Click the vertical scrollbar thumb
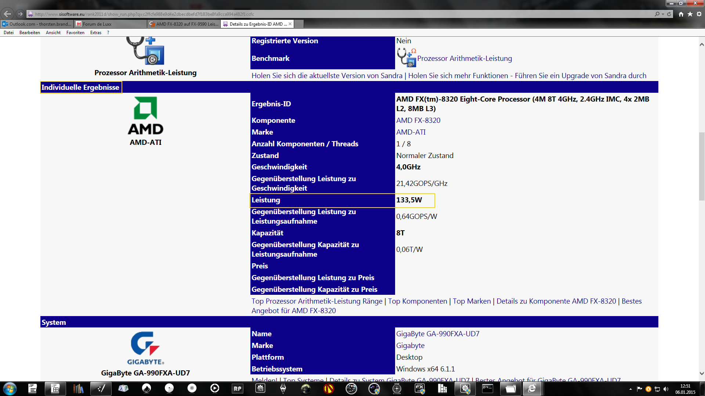The width and height of the screenshot is (705, 396). [x=702, y=166]
